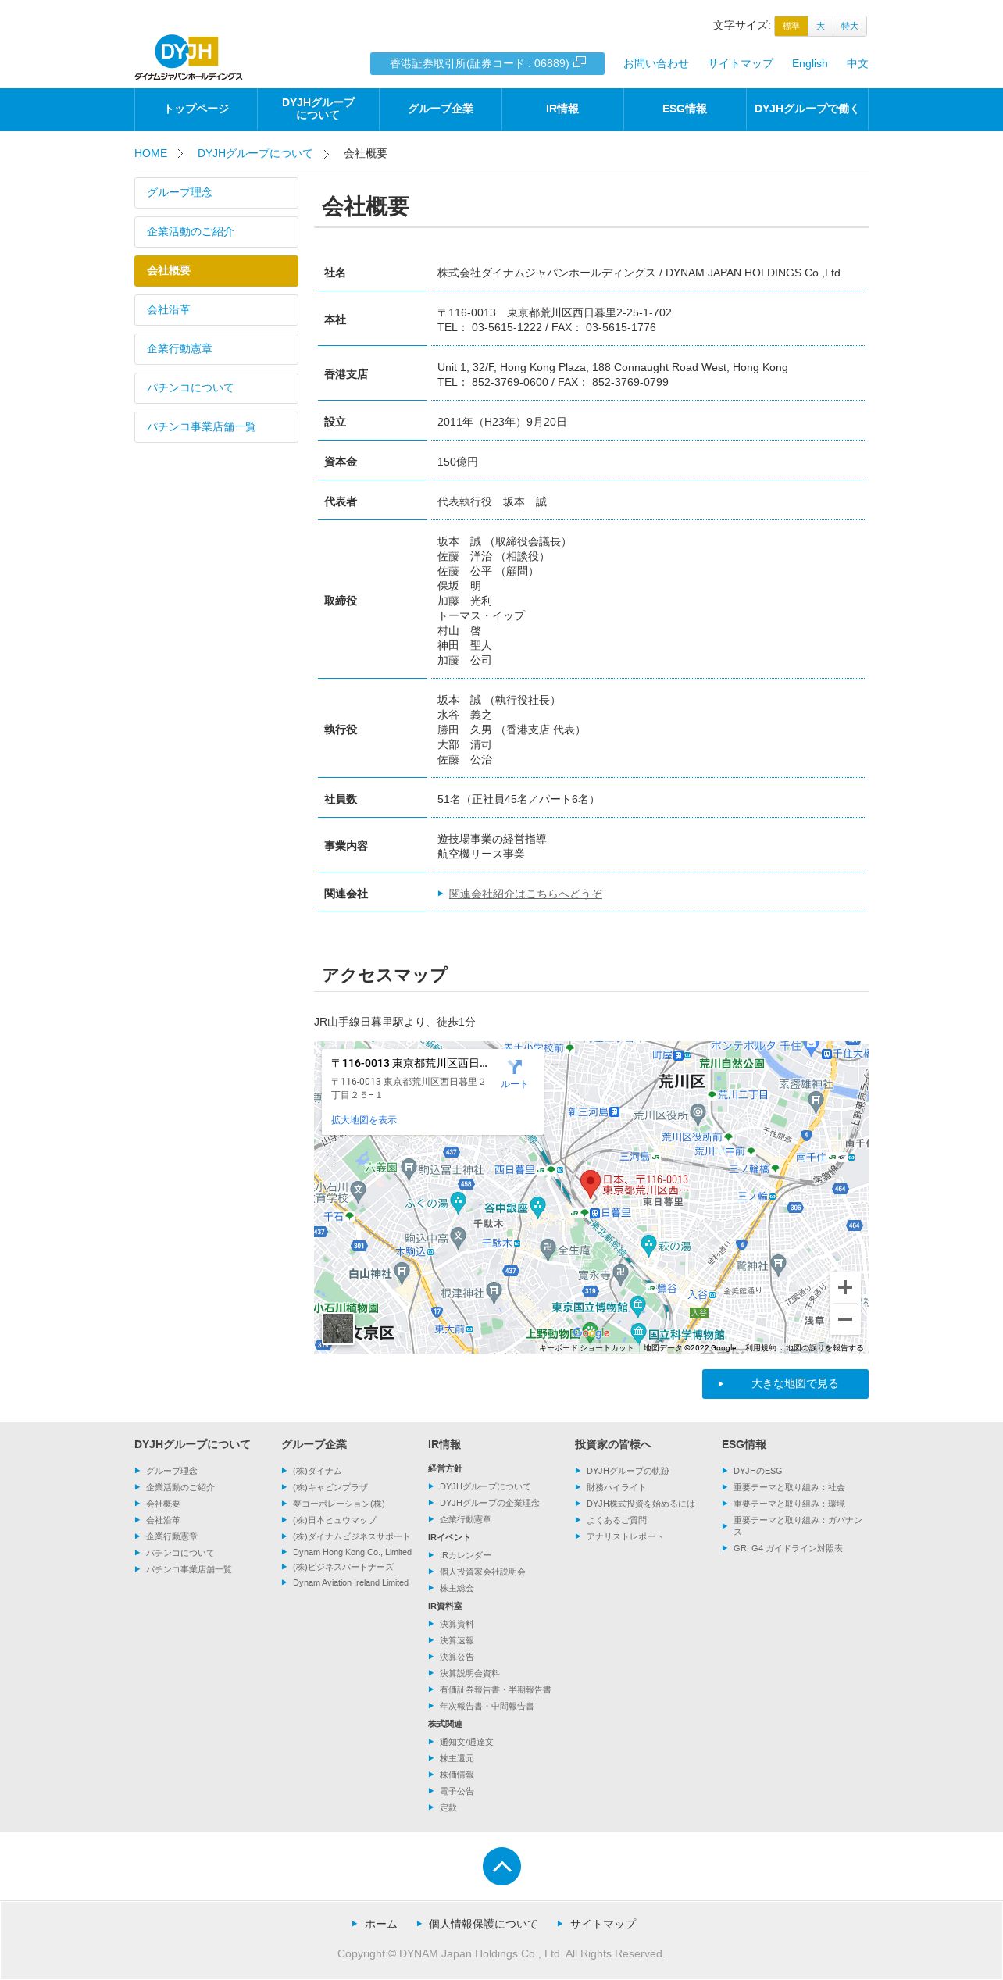The height and width of the screenshot is (1980, 1003).
Task: Select the 標準 font size
Action: (791, 26)
